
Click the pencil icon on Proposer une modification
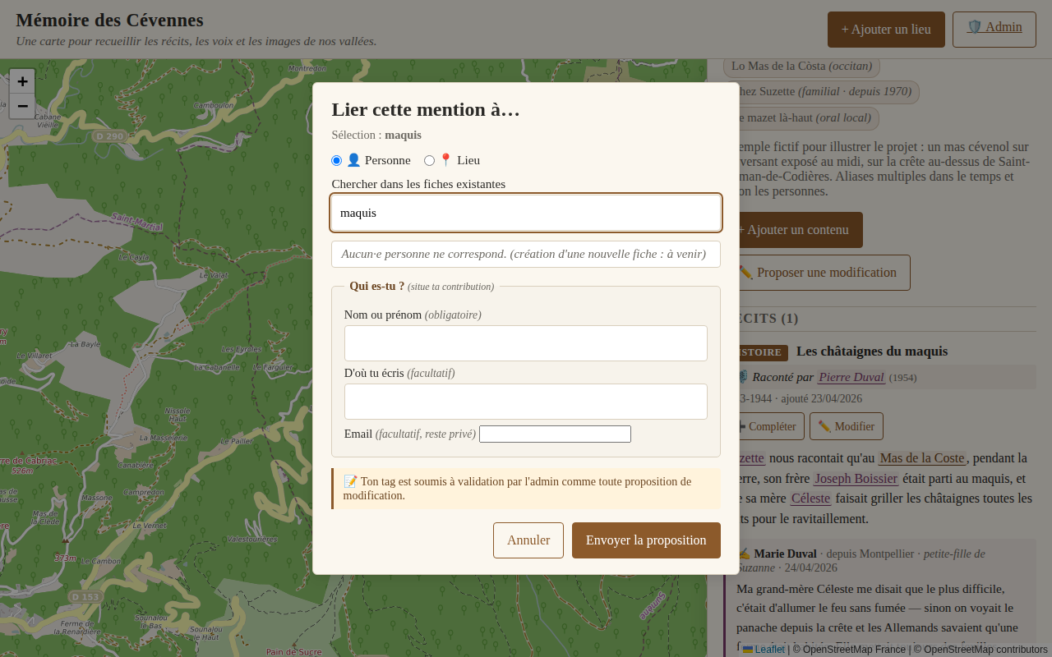(748, 272)
